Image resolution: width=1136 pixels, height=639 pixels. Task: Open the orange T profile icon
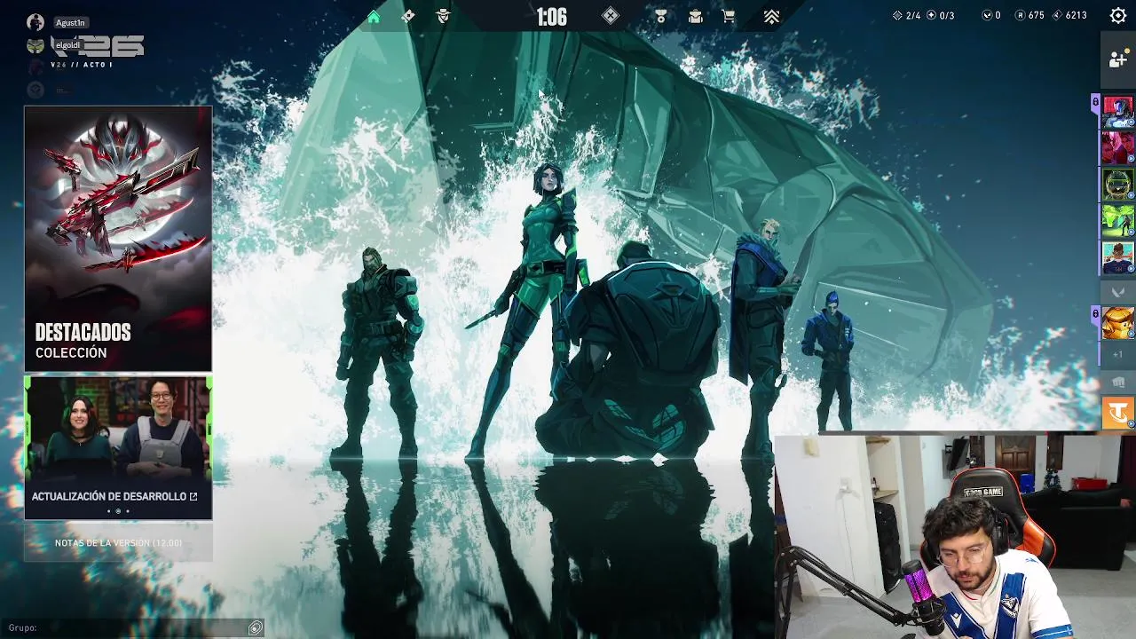[1117, 413]
